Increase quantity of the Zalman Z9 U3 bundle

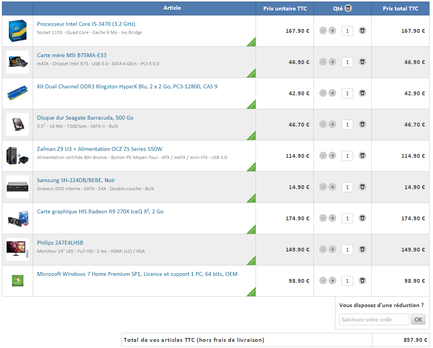pyautogui.click(x=332, y=155)
